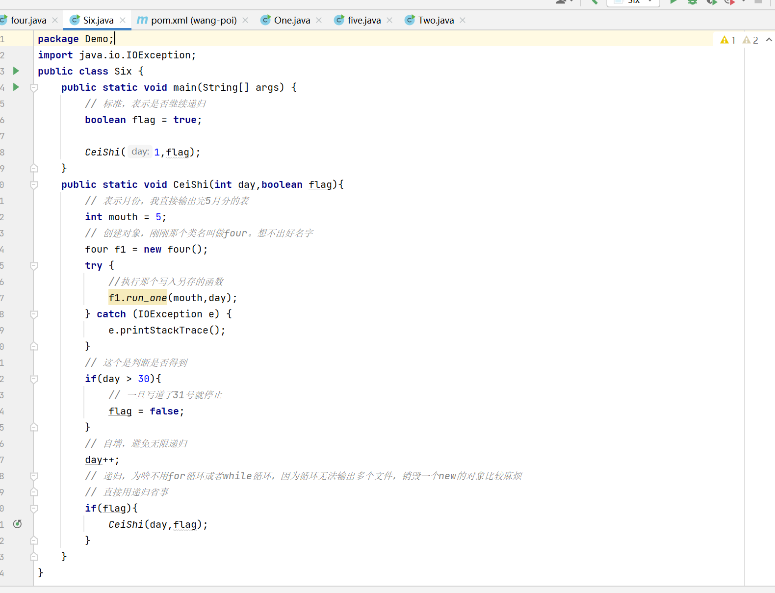Place cursor on the main method name
The height and width of the screenshot is (593, 775).
click(x=185, y=87)
